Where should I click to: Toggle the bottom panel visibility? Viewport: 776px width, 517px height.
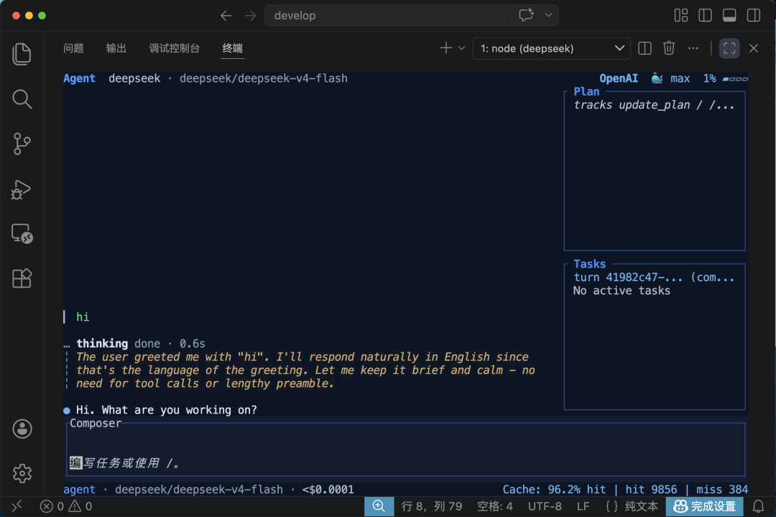[729, 15]
